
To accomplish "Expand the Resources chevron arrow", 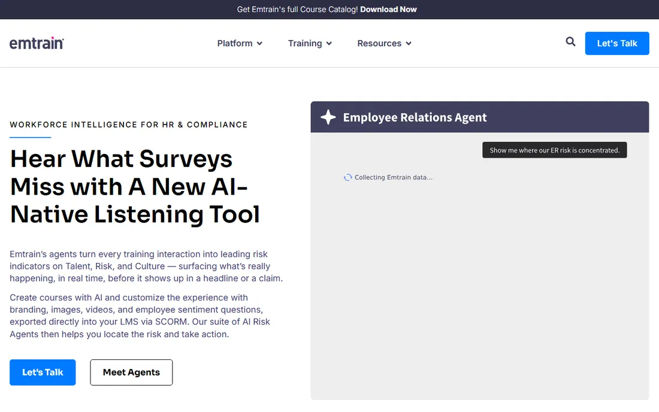I will point(409,43).
